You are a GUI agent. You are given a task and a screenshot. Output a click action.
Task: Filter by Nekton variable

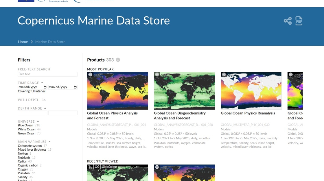pyautogui.click(x=23, y=154)
